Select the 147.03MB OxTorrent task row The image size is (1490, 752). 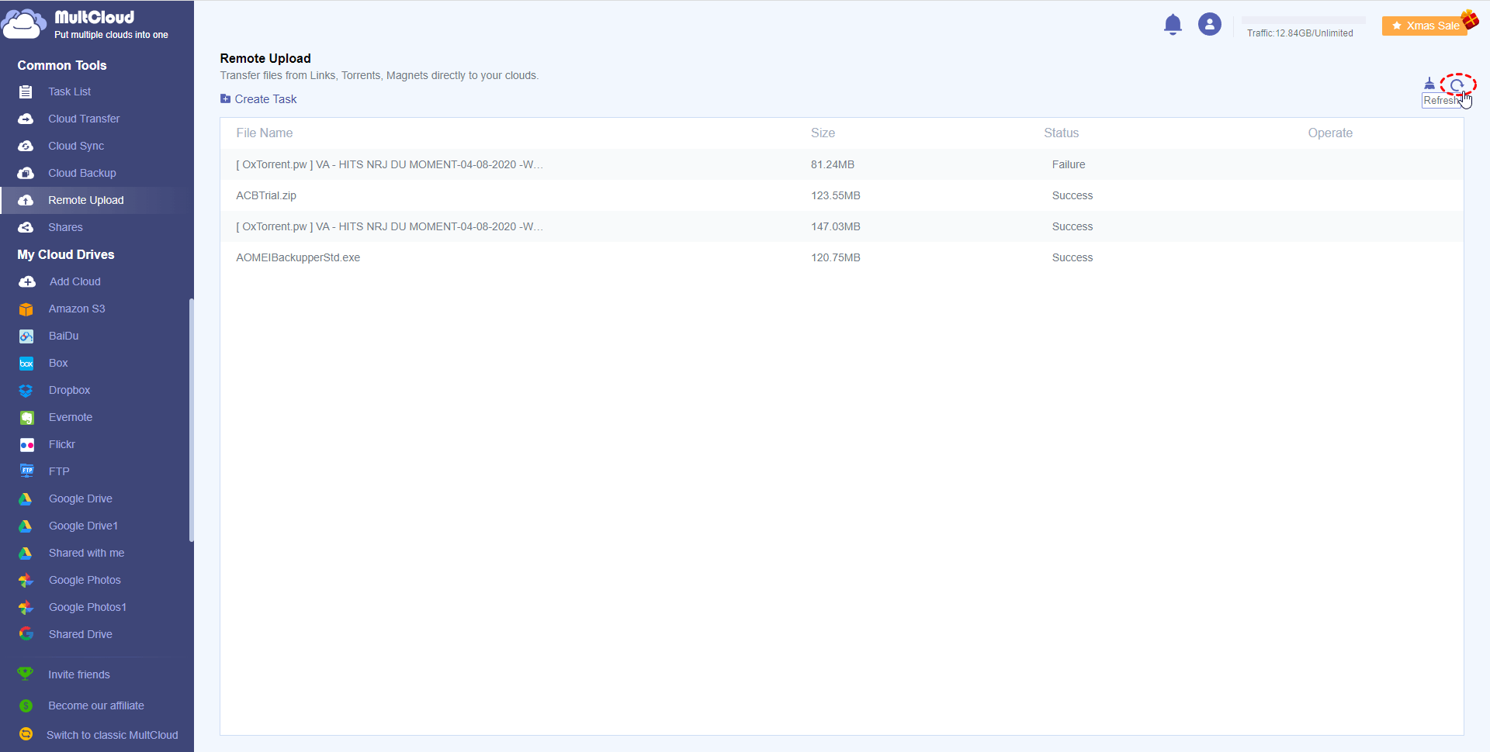pos(841,226)
